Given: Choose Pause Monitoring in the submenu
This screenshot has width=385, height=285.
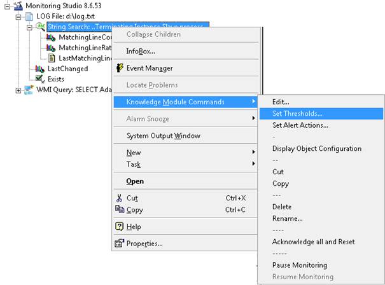Looking at the screenshot, I should [x=299, y=265].
